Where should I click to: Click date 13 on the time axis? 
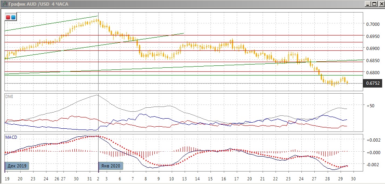click(x=184, y=178)
